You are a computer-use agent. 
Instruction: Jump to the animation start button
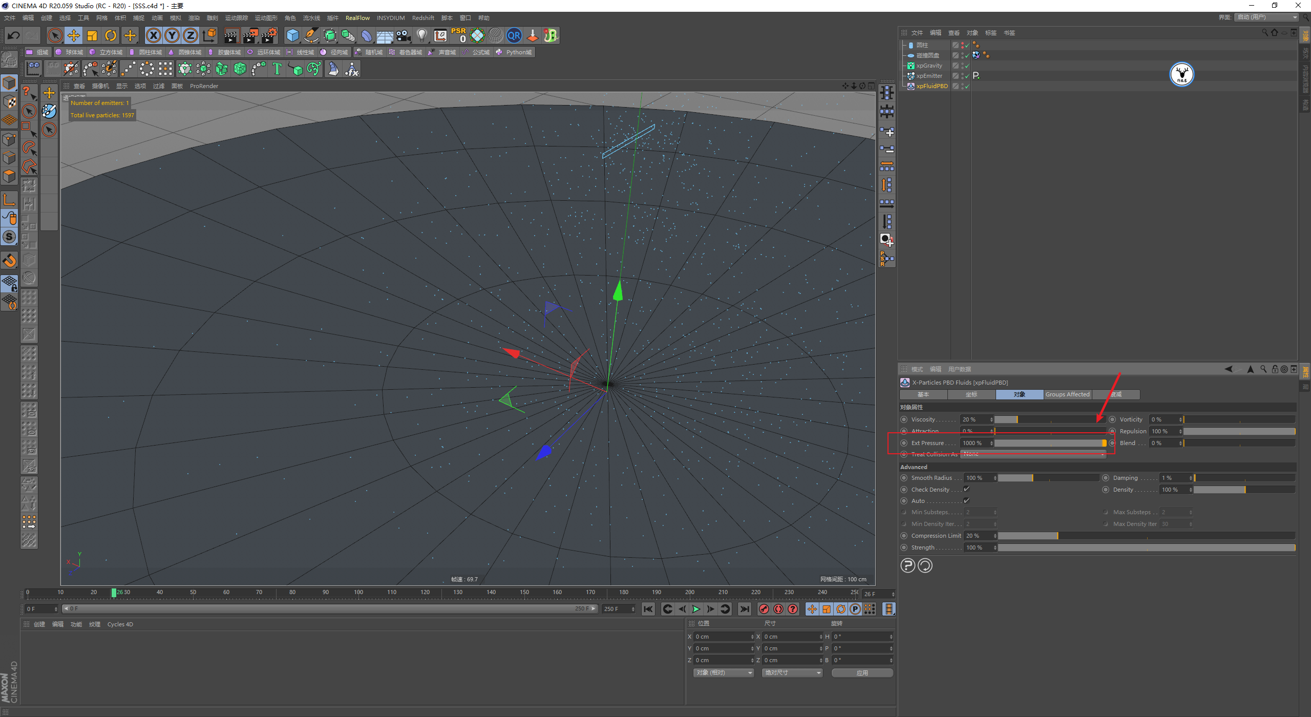coord(648,609)
